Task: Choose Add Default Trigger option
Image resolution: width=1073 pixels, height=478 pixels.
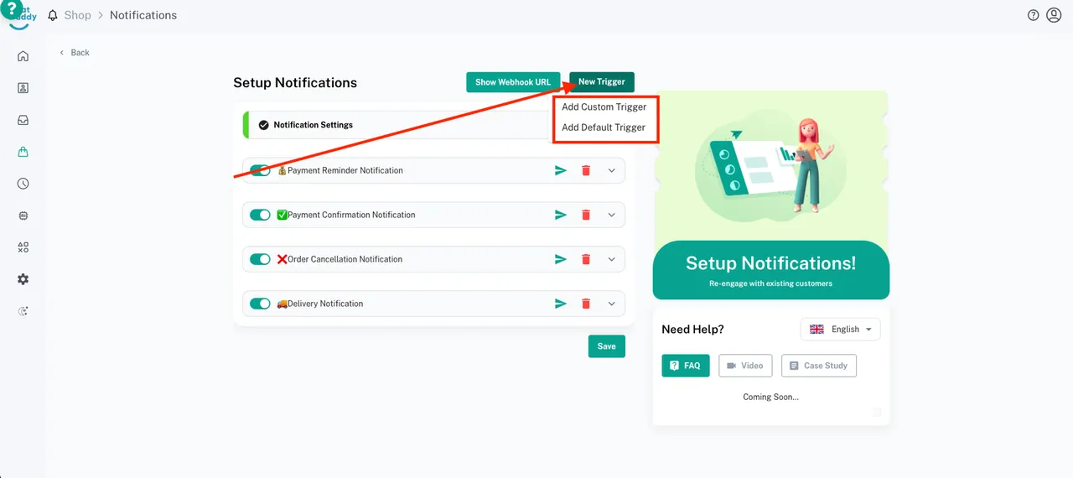Action: tap(604, 127)
